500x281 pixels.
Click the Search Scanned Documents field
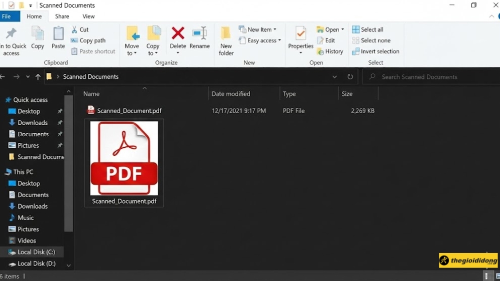(x=430, y=77)
